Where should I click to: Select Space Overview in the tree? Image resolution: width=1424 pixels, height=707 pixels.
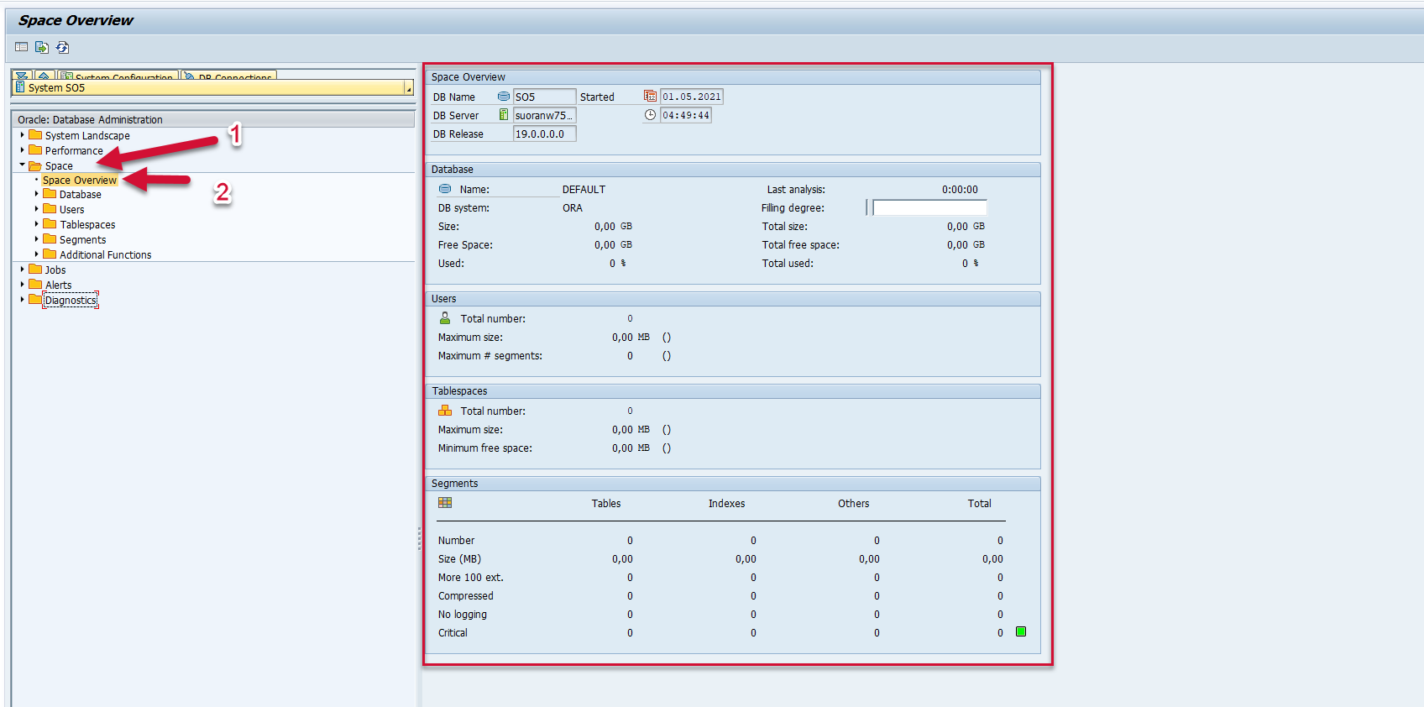click(x=80, y=181)
